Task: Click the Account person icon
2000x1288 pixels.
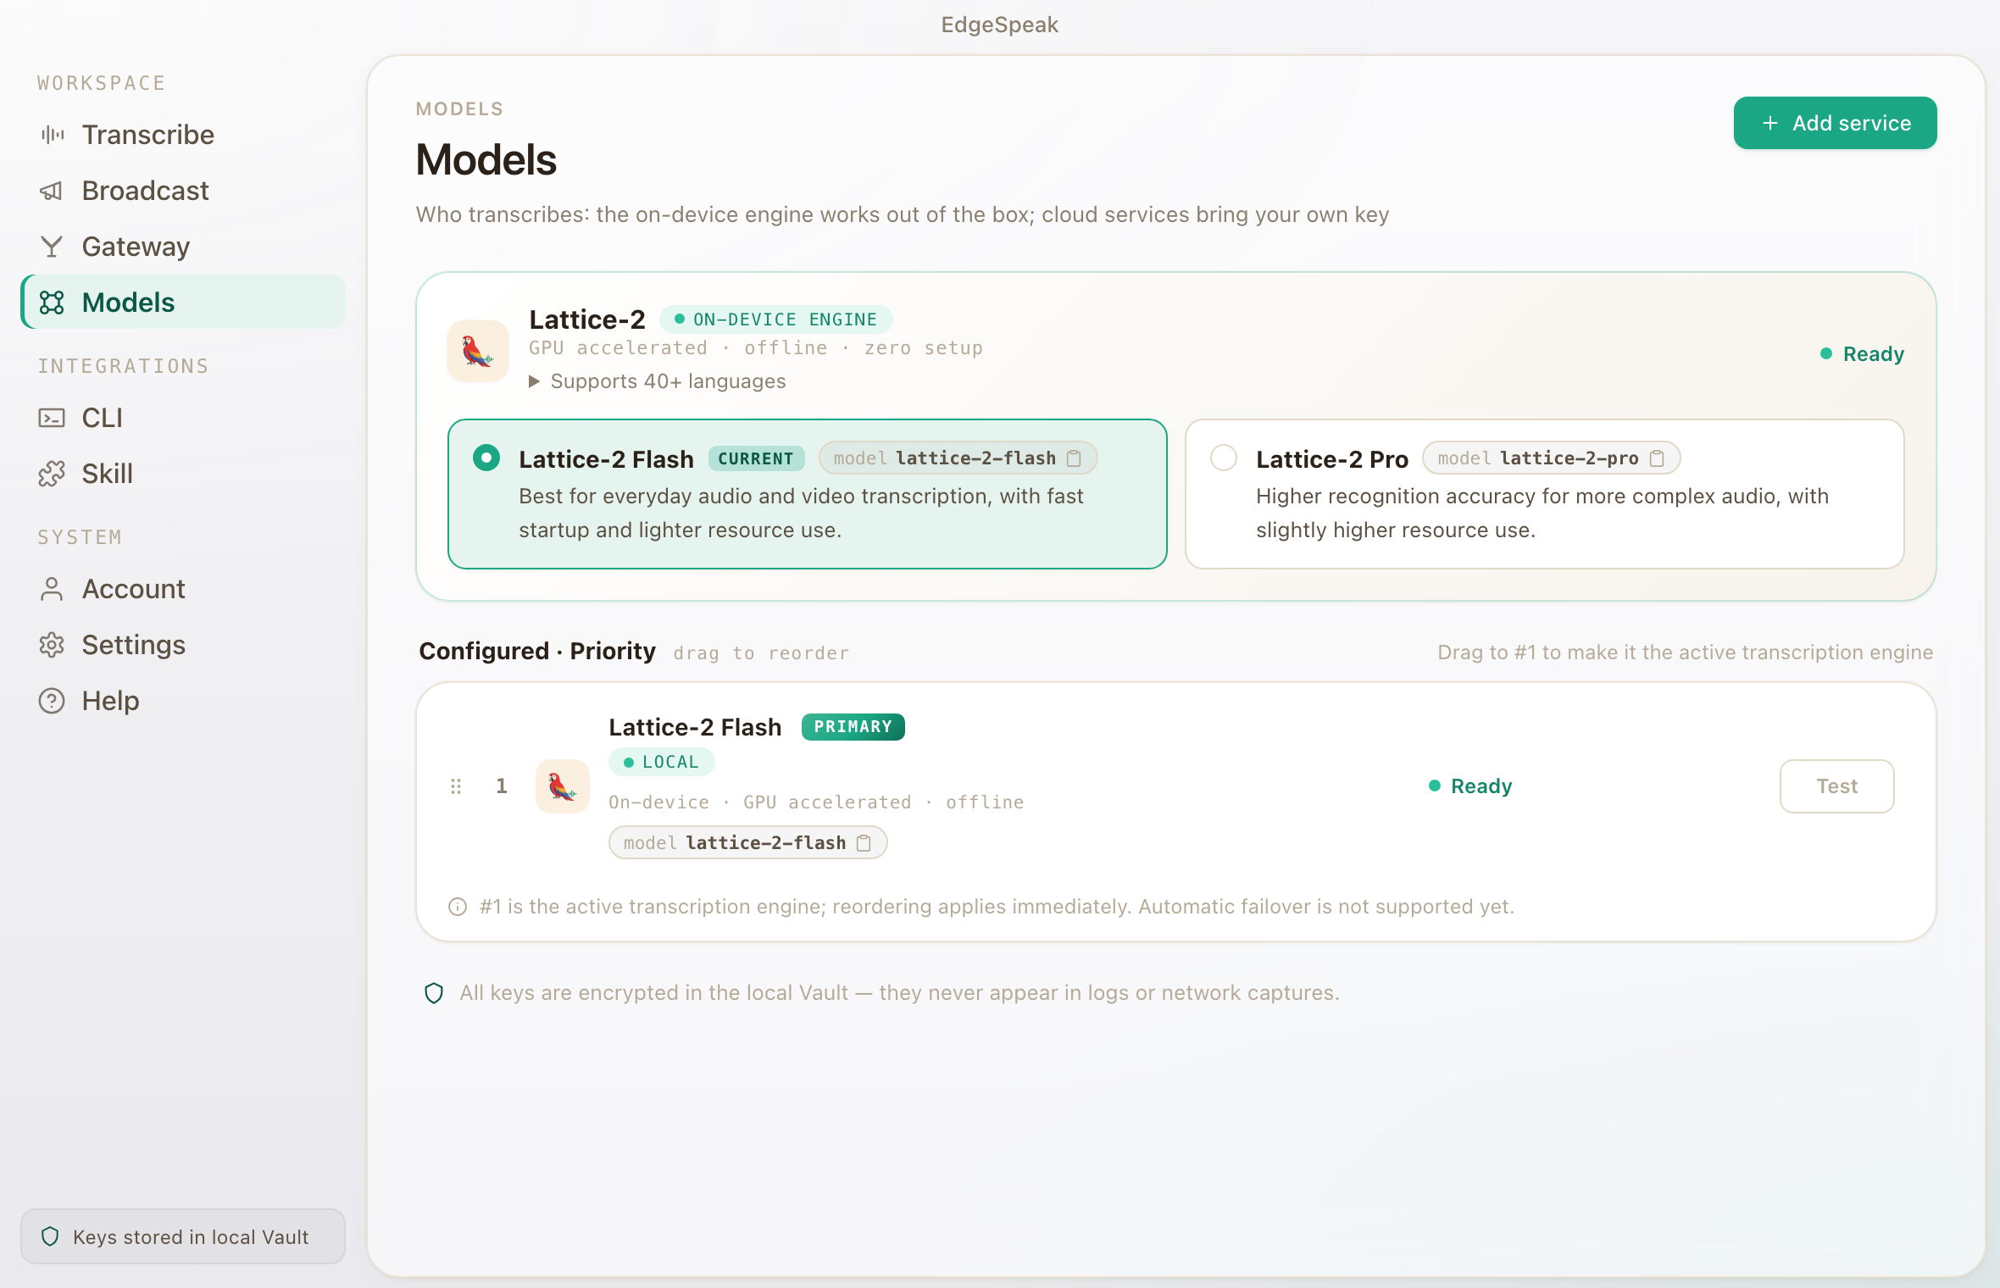Action: (53, 589)
